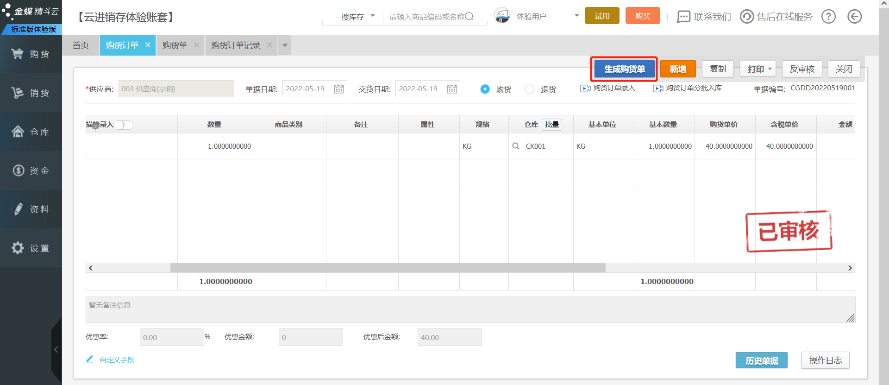Image resolution: width=889 pixels, height=385 pixels.
Task: Click the 生成购货单 button
Action: point(624,69)
